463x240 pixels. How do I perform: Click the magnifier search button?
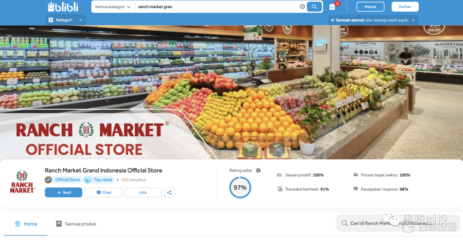314,7
